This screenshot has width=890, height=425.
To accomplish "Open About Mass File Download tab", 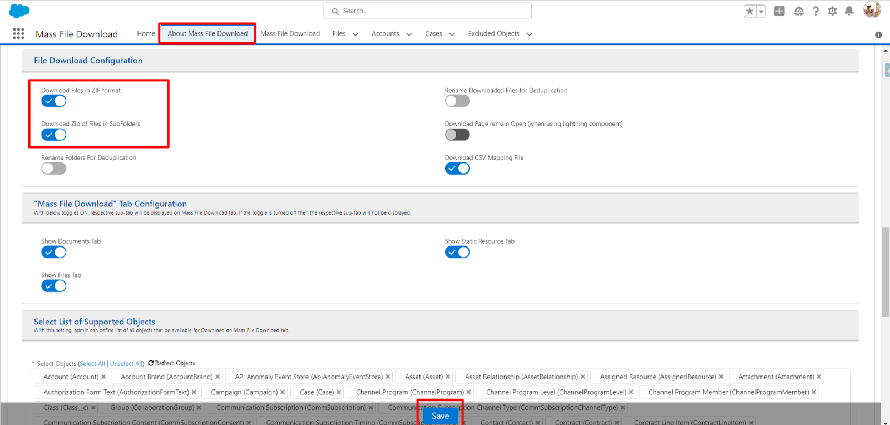I will [207, 34].
